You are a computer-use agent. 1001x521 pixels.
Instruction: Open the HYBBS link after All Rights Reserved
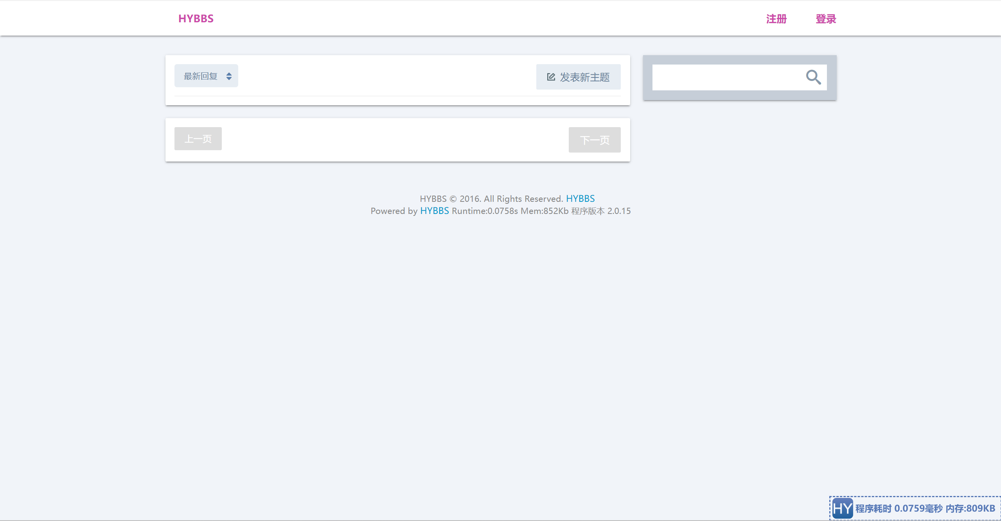tap(580, 199)
